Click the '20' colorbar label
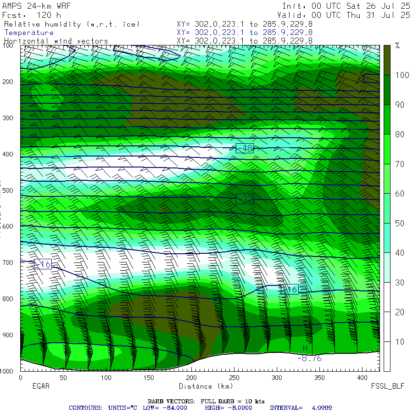Viewport: 413px width, 413px height. point(400,313)
